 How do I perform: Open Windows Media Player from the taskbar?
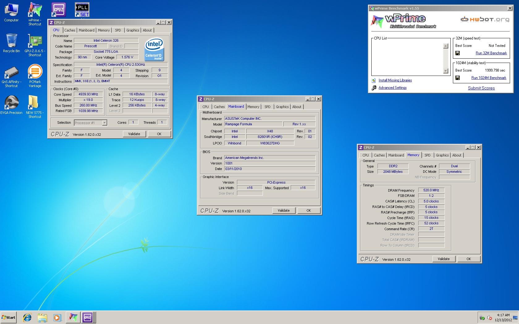point(57,317)
